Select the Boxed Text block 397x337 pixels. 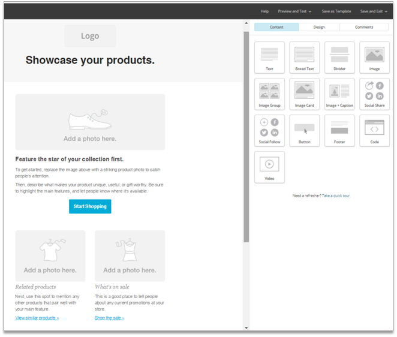tap(305, 58)
